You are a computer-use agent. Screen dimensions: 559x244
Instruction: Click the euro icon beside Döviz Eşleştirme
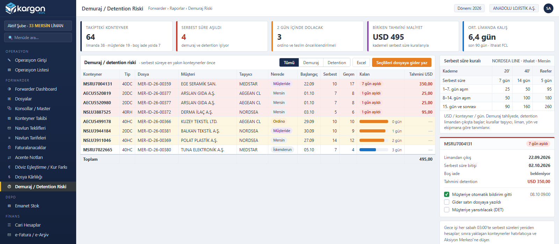9,167
